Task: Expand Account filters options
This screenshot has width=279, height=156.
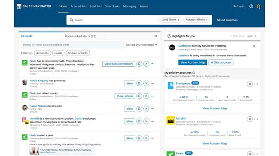Action: click(197, 20)
